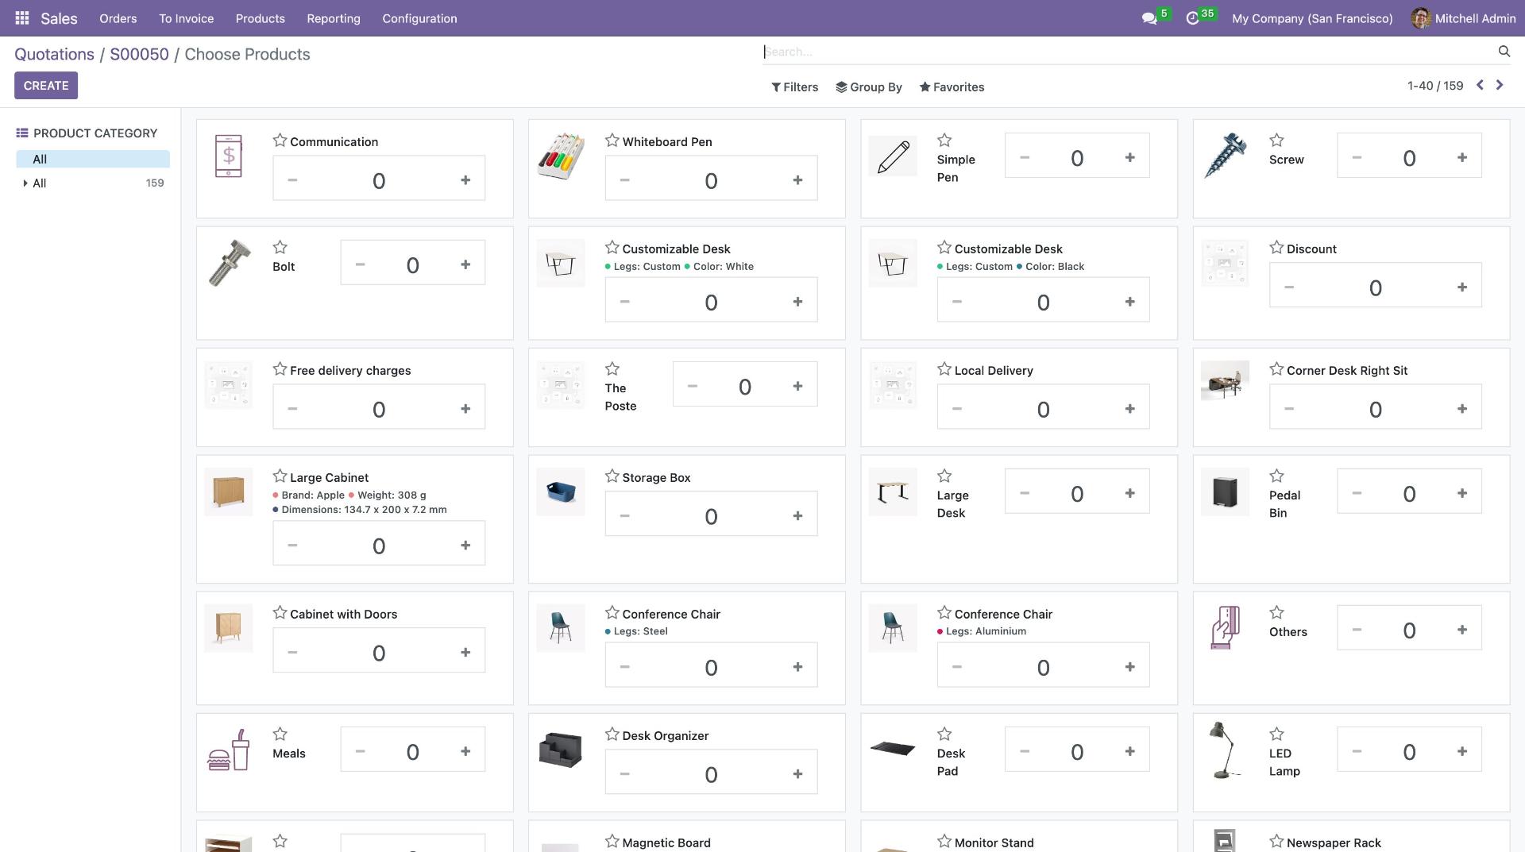Open the Mitchell Admin avatar menu
This screenshot has width=1525, height=852.
pos(1421,17)
